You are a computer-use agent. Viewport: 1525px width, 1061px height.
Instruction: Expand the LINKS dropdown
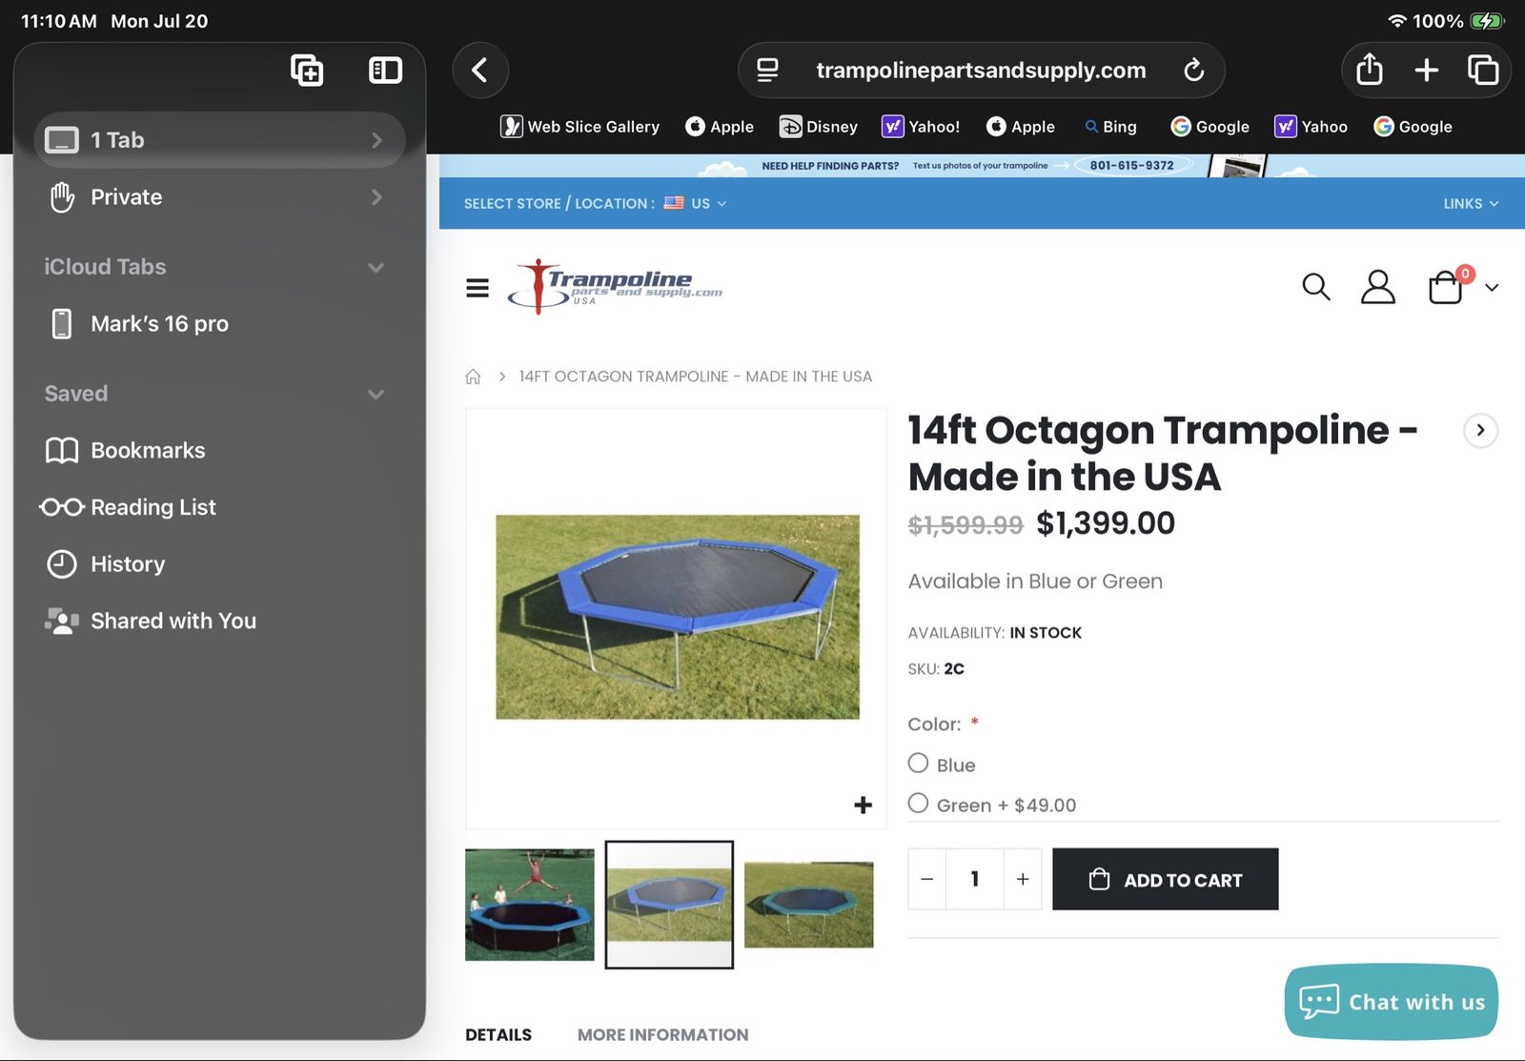coord(1471,203)
